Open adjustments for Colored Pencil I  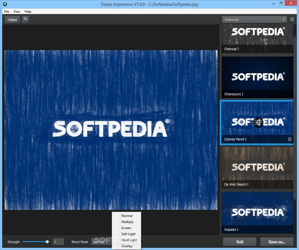pyautogui.click(x=258, y=123)
